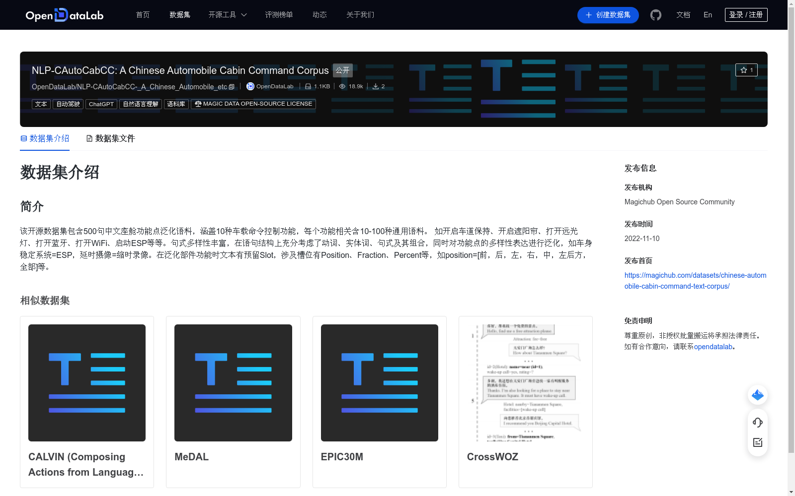Click the MAGIC DATA OPEN-SOURCE LICENSE tag

(x=253, y=104)
